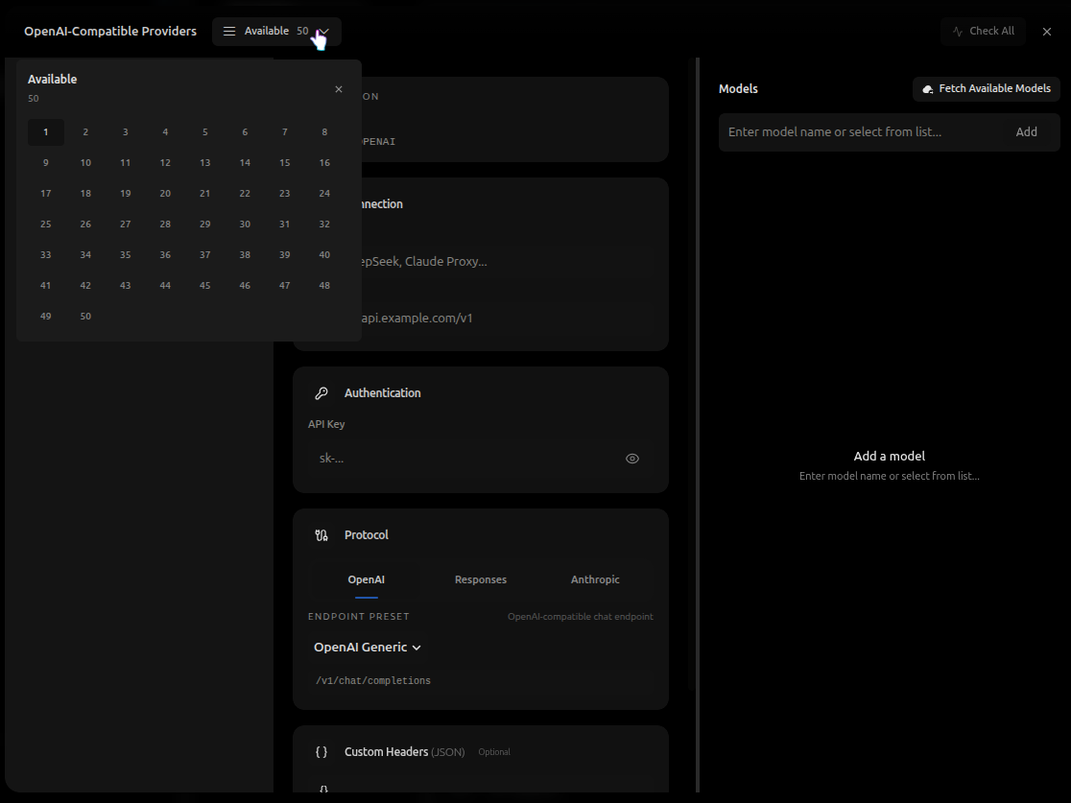Open the OpenAI Generic endpoint preset dropdown
1071x803 pixels.
[x=368, y=648]
